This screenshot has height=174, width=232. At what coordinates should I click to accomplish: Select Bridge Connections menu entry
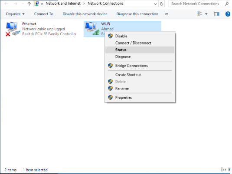tap(140, 66)
